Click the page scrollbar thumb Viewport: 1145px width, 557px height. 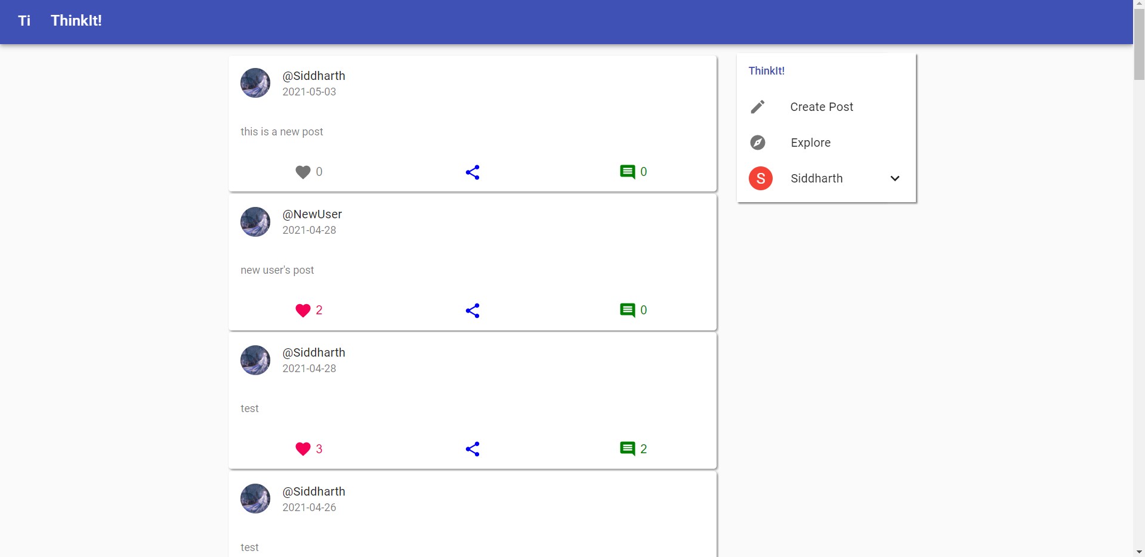point(1139,45)
